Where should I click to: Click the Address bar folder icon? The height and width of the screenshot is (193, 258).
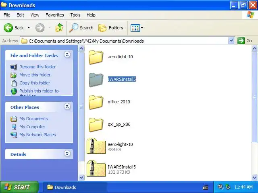click(24, 41)
